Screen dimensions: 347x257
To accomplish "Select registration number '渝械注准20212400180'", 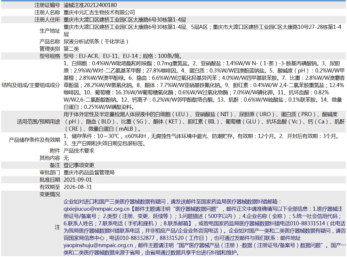I will click(90, 5).
